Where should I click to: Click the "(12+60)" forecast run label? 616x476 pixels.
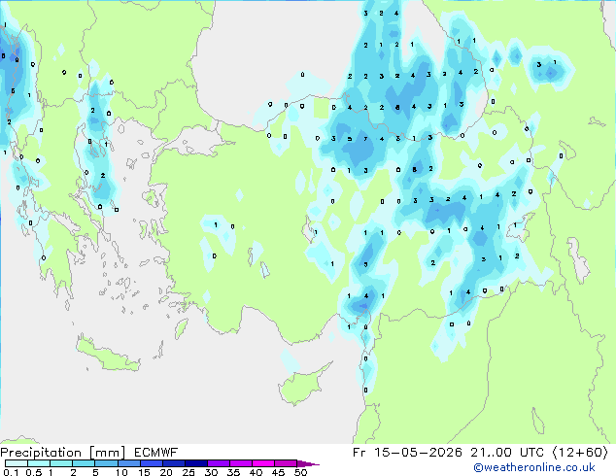click(580, 453)
